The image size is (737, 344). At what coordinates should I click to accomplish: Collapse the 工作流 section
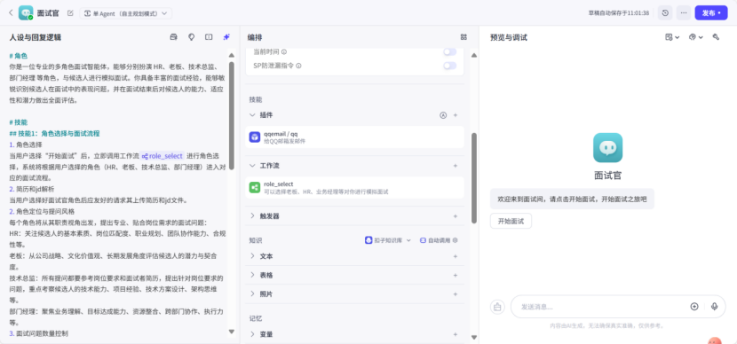(x=252, y=166)
